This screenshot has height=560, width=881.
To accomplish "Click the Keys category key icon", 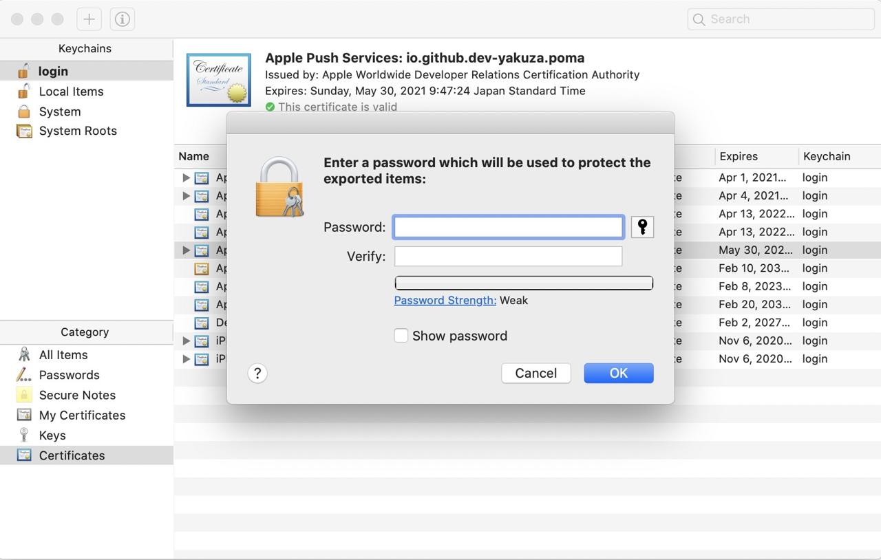I will click(24, 435).
